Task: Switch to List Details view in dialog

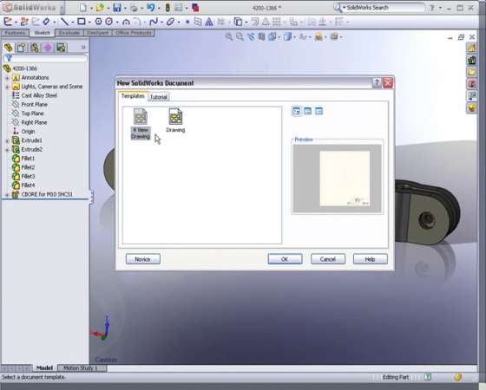Action: [319, 111]
